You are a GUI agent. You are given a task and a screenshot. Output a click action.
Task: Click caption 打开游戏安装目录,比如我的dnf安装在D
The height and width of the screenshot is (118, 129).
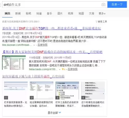tap(15, 104)
